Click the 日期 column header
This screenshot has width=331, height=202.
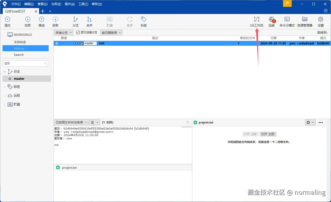point(273,38)
